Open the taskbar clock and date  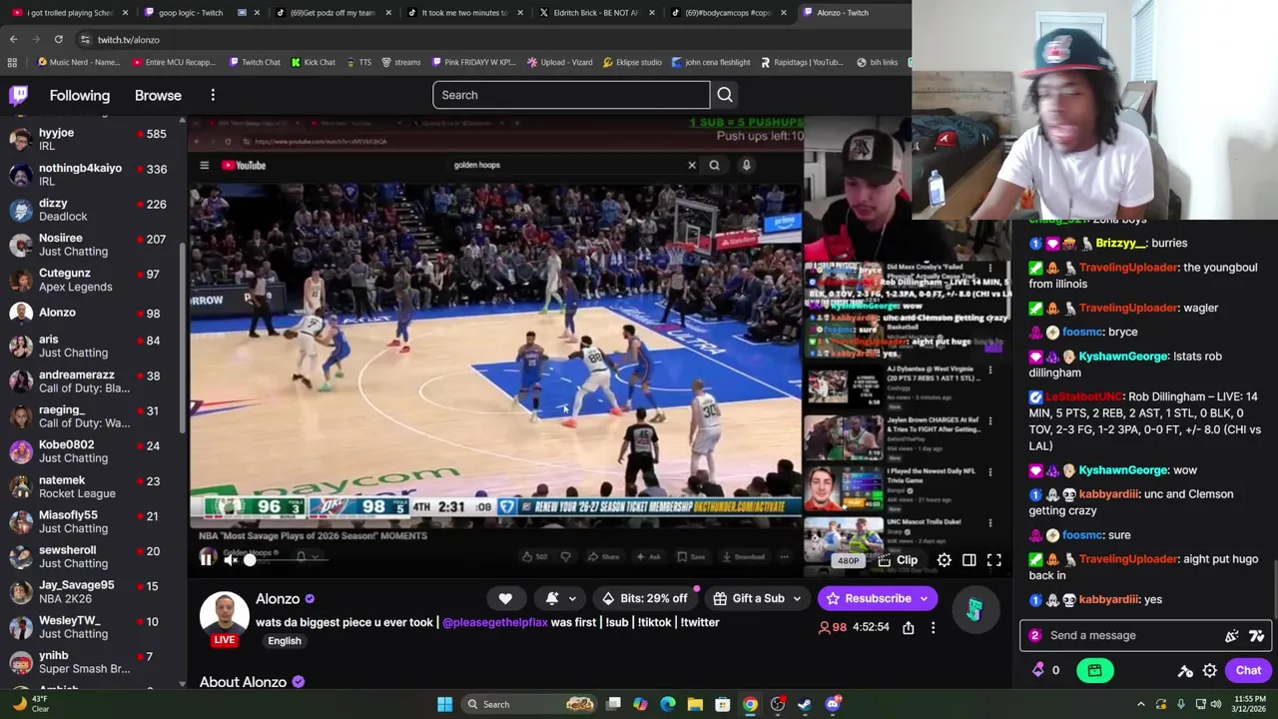point(1250,704)
